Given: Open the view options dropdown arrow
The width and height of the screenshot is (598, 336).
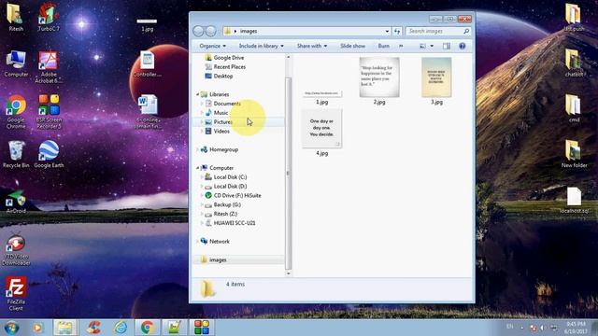Looking at the screenshot, I should coord(432,46).
